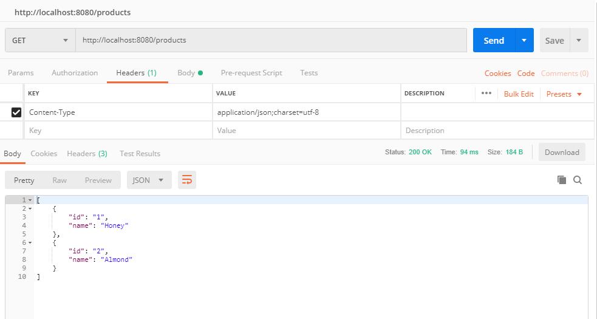
Task: Uncheck the Content-Type header checkbox
Action: click(16, 112)
